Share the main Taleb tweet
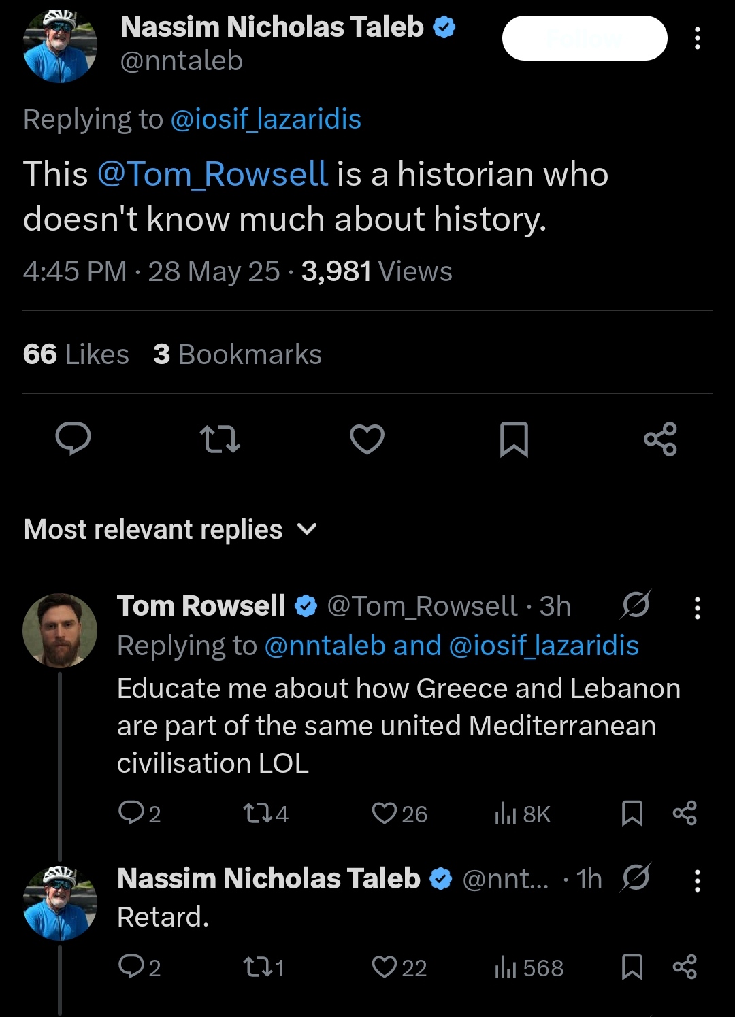The width and height of the screenshot is (735, 1017). 660,439
